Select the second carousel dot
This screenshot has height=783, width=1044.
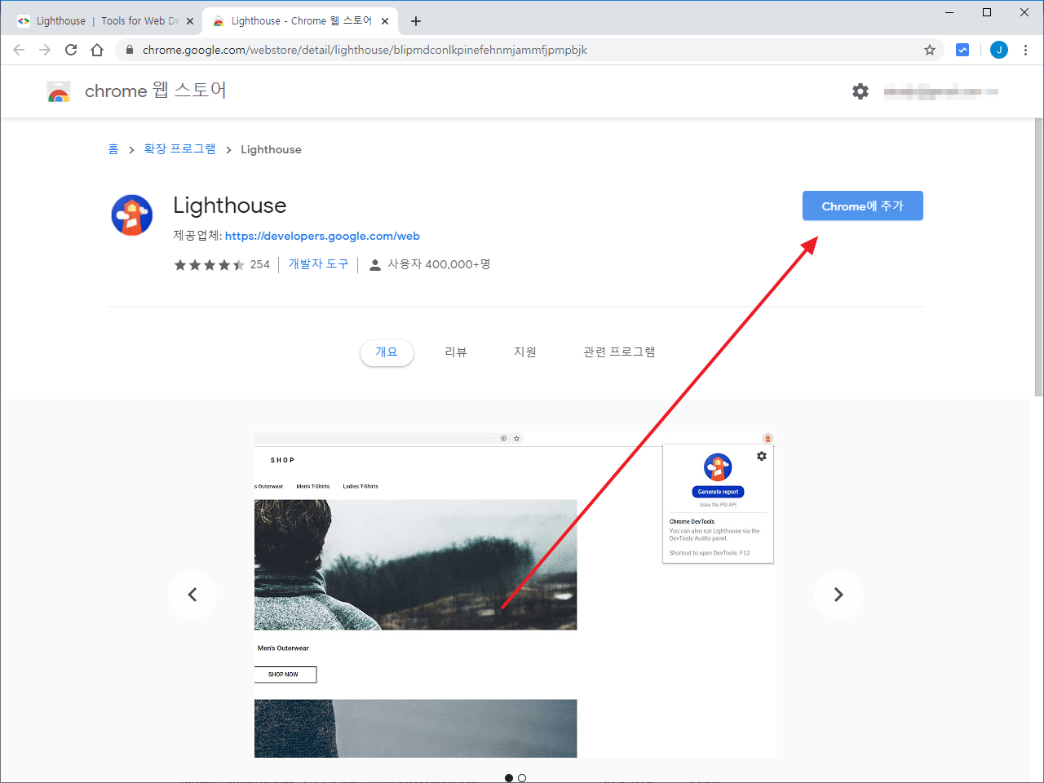click(522, 778)
